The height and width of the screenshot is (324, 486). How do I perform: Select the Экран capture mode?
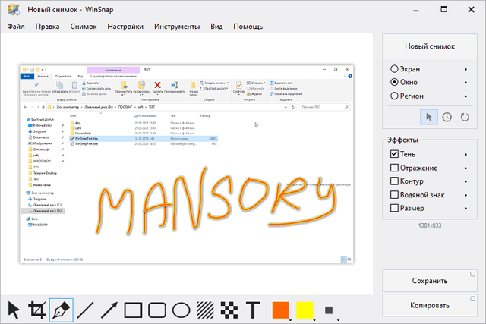pyautogui.click(x=394, y=68)
